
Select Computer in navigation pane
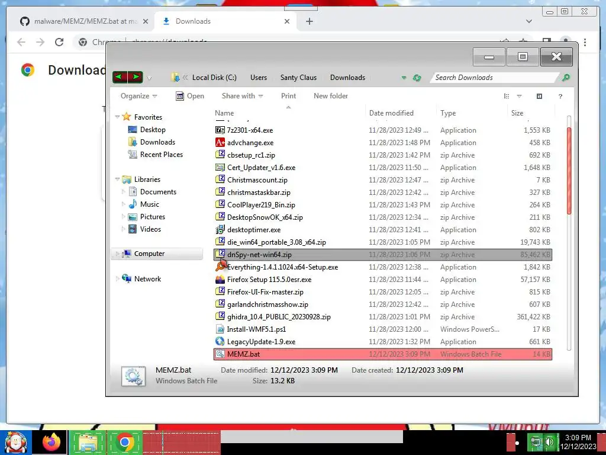click(157, 254)
